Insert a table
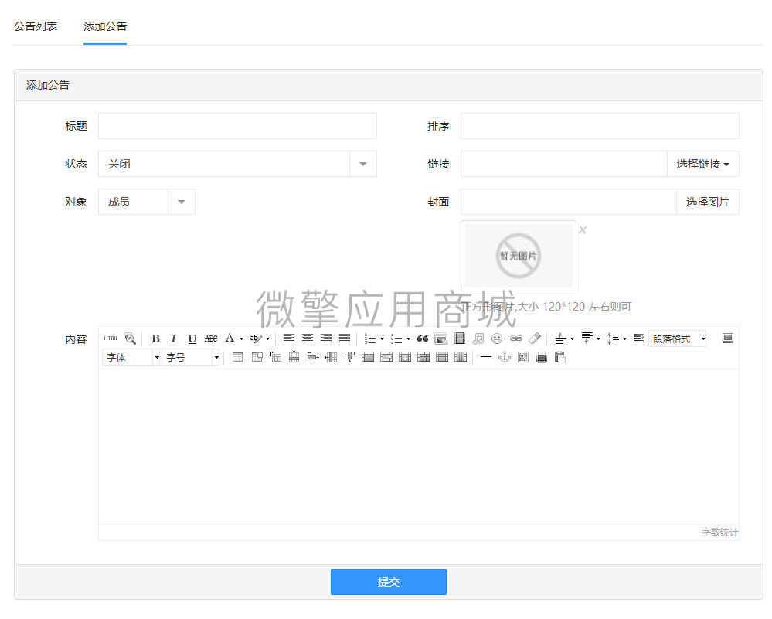 (x=237, y=357)
